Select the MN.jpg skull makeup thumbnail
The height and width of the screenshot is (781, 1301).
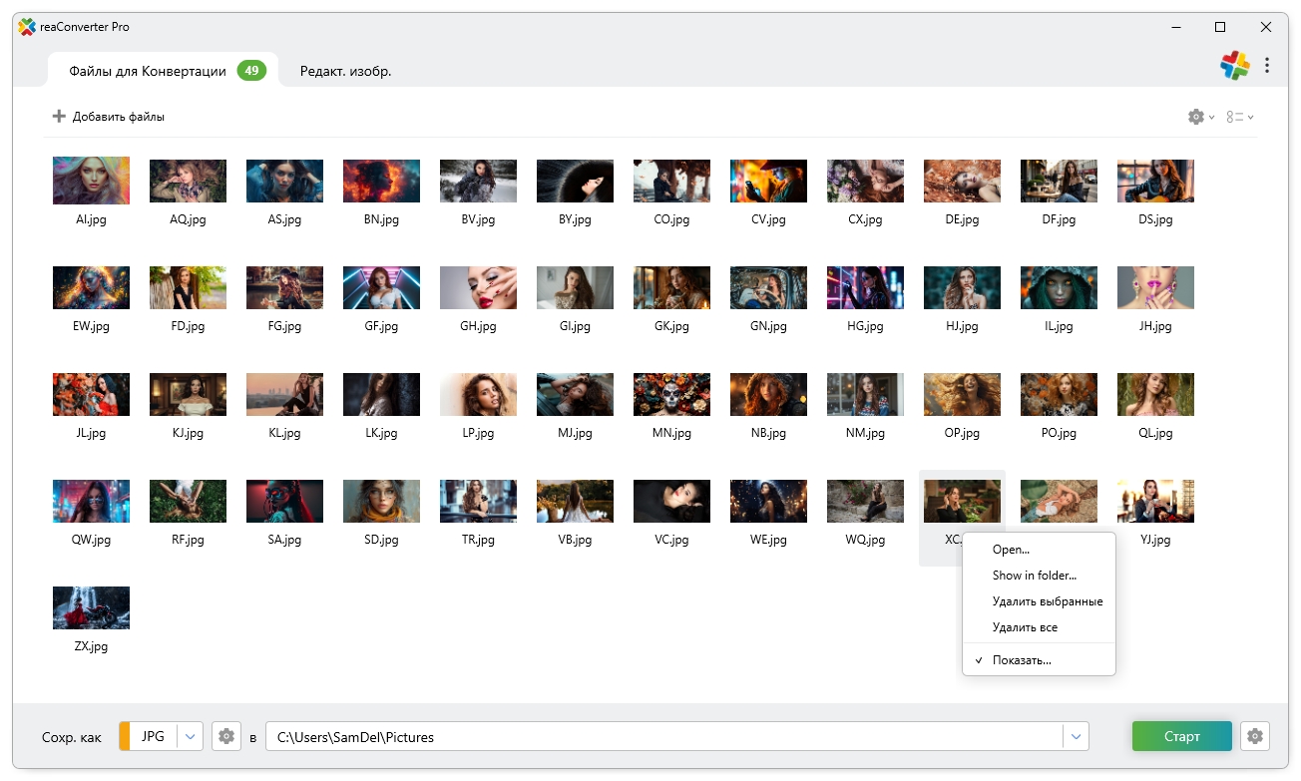(671, 395)
